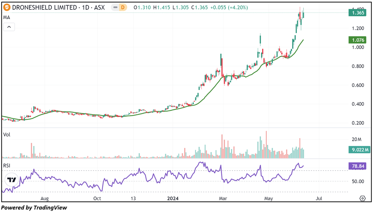Click the 0.200 price axis label
Image resolution: width=373 pixels, height=212 pixels.
pyautogui.click(x=358, y=123)
